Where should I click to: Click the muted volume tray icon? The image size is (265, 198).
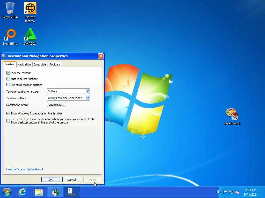click(x=237, y=192)
